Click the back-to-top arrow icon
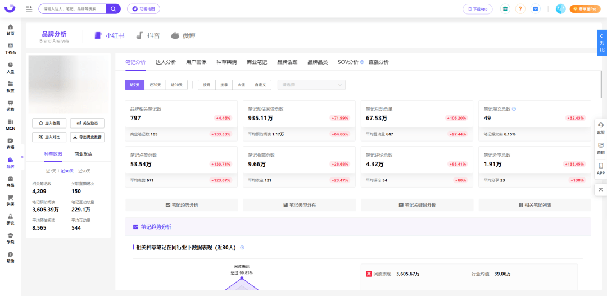Viewport: 607px width, 296px height. coord(601,190)
